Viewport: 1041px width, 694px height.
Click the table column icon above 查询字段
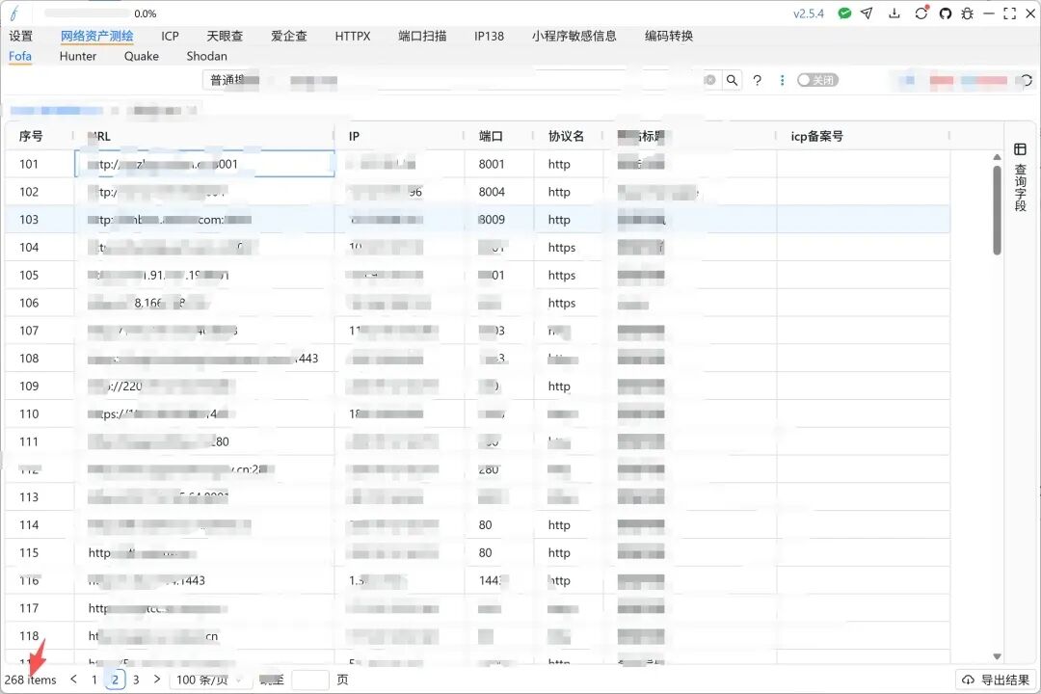(x=1020, y=149)
